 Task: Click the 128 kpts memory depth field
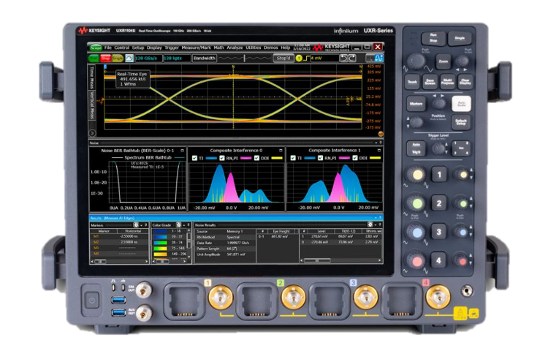[x=177, y=58]
